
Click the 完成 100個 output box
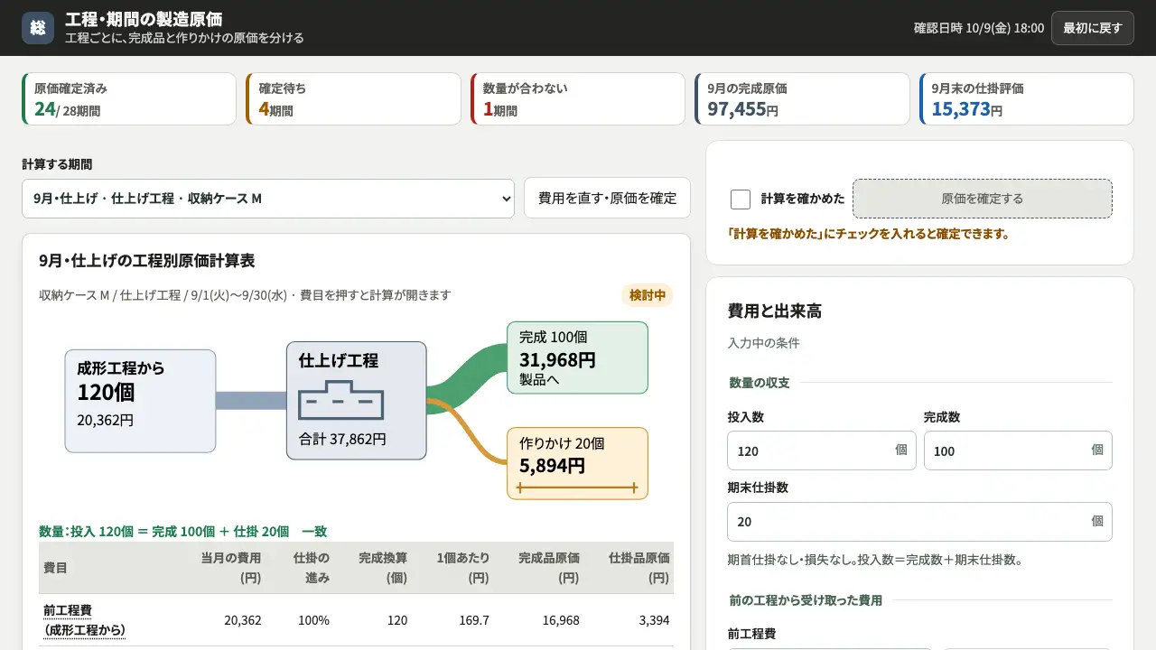click(x=577, y=357)
